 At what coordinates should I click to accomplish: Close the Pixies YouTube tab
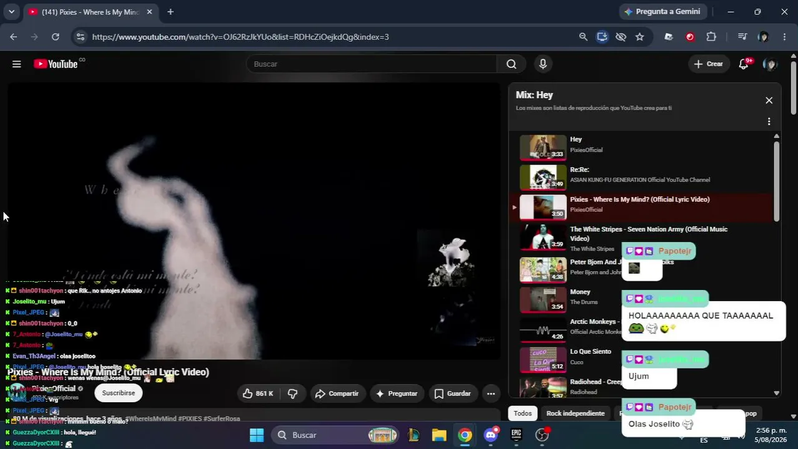(149, 12)
